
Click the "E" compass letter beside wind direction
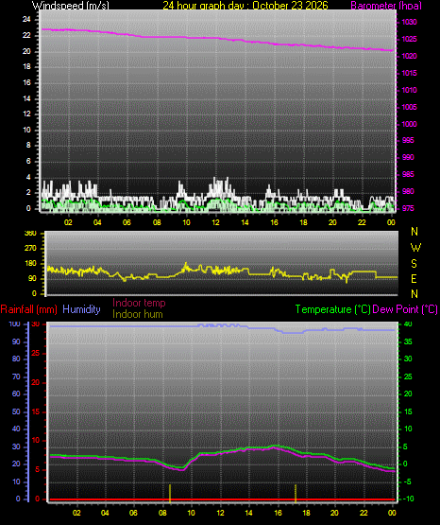(414, 278)
